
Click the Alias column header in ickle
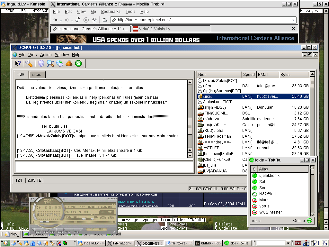[283, 169]
